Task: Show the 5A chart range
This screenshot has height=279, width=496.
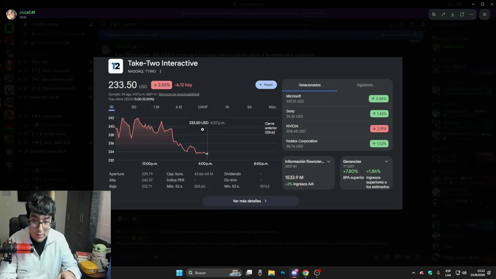Action: [250, 107]
